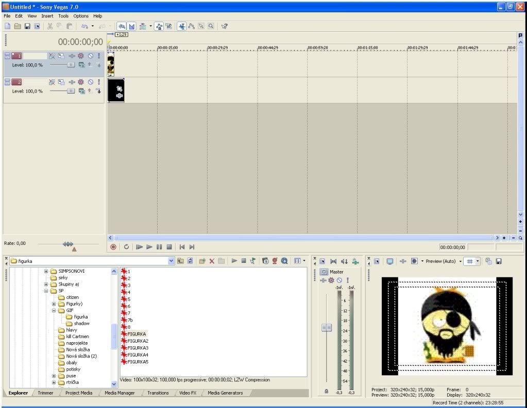Expand the Skupiny aj folder
This screenshot has width=527, height=408.
46,285
